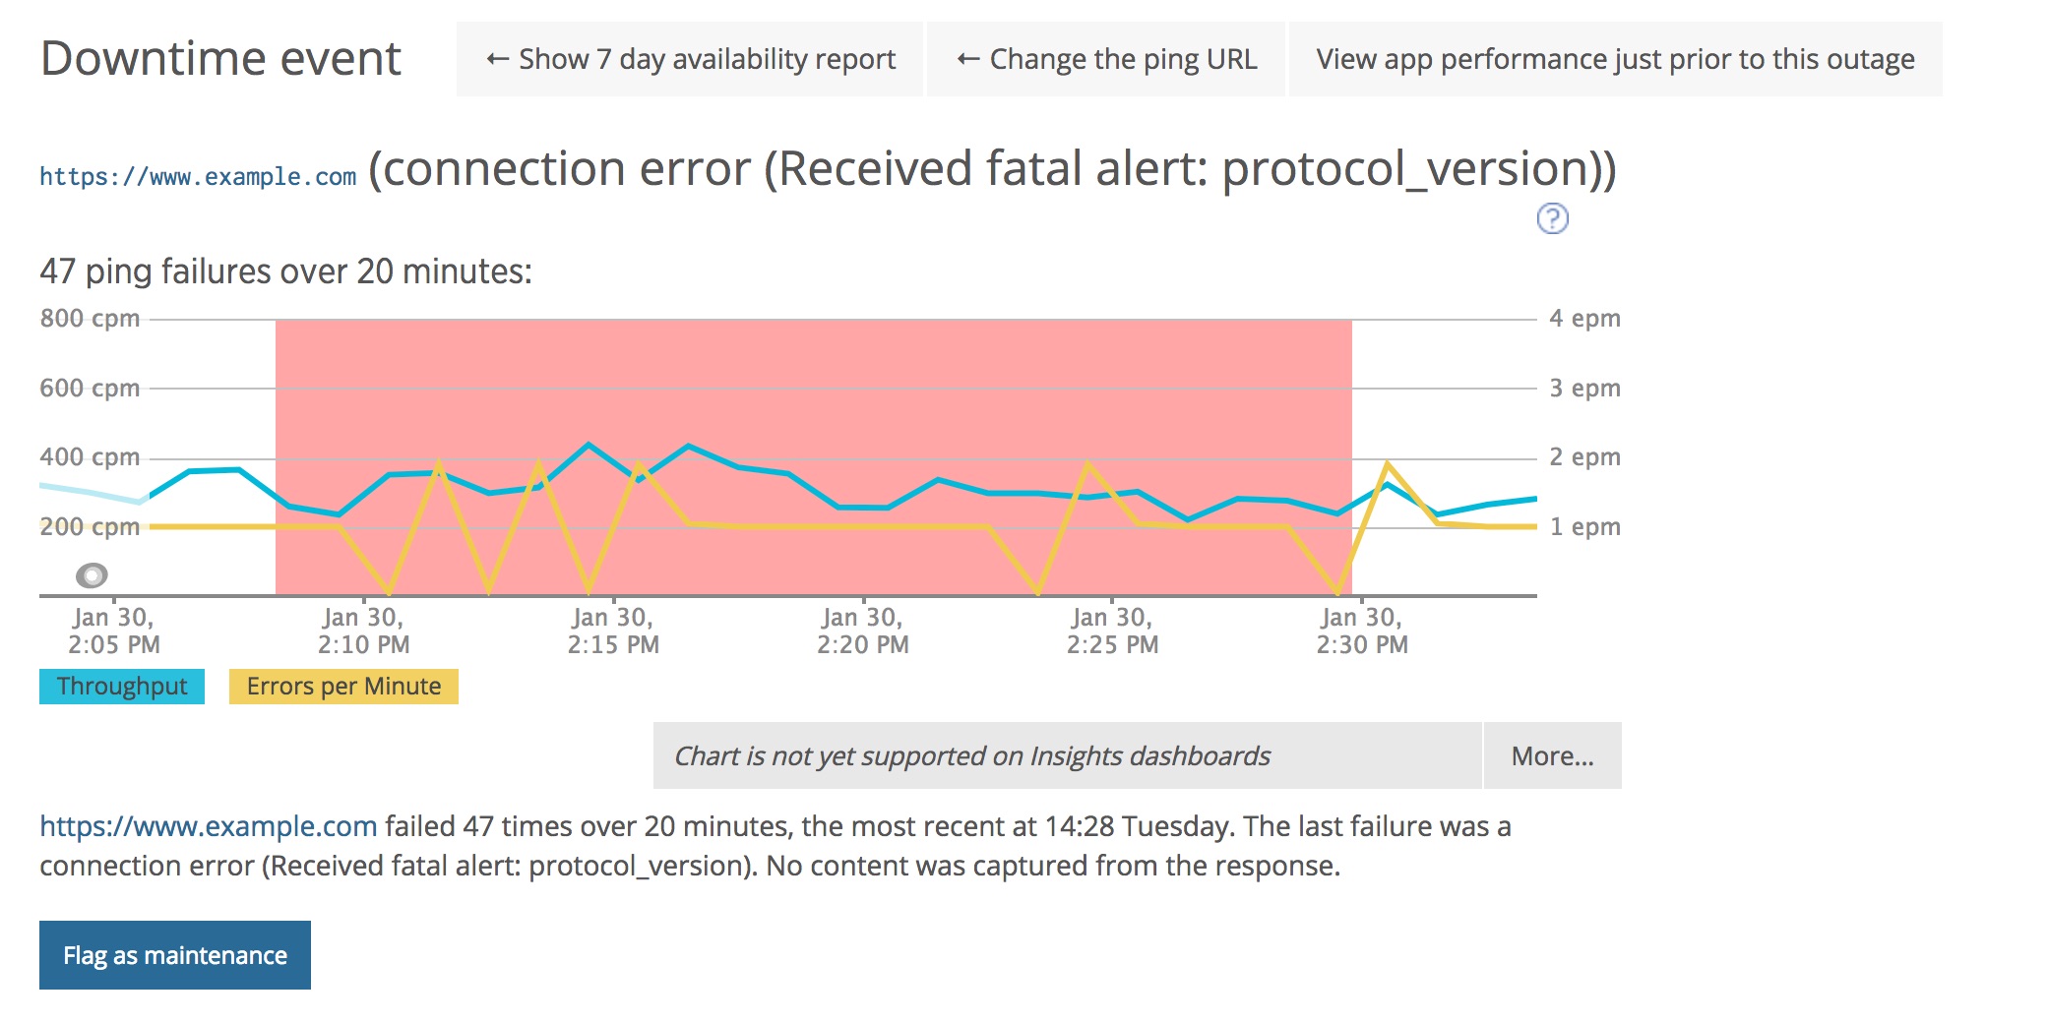The image size is (2047, 1023).
Task: Toggle the Errors per Minute legend series
Action: coord(343,687)
